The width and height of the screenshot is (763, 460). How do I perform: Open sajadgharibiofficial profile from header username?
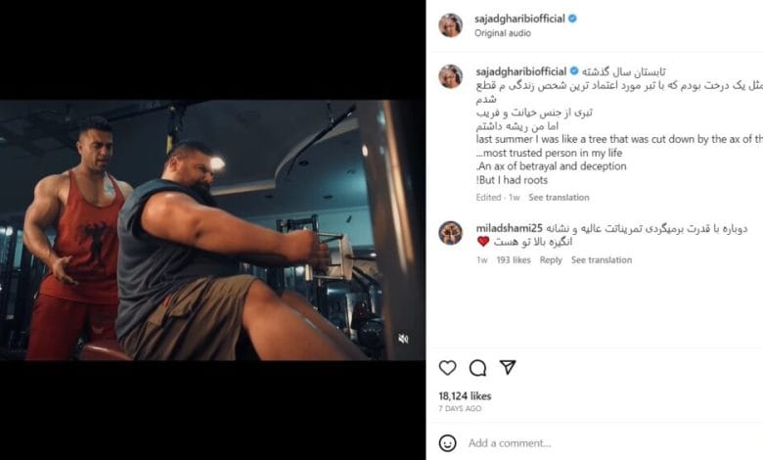(519, 19)
